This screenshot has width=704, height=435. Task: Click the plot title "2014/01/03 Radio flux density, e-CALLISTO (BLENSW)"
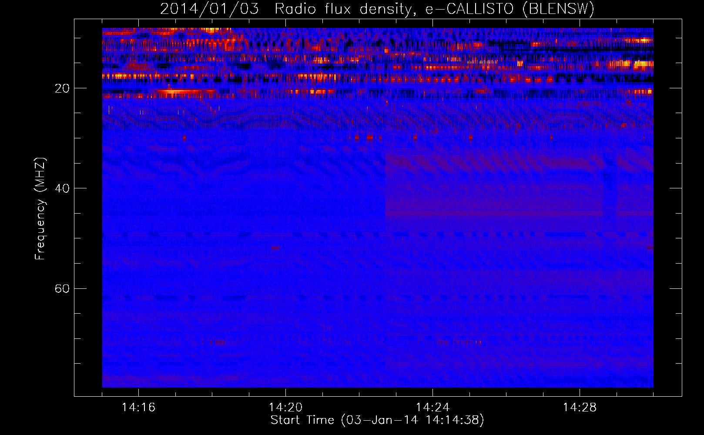pyautogui.click(x=377, y=9)
